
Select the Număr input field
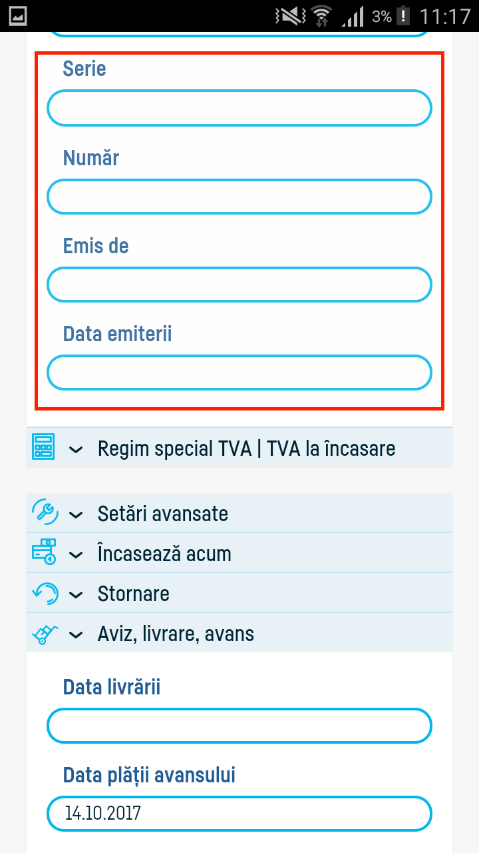239,197
